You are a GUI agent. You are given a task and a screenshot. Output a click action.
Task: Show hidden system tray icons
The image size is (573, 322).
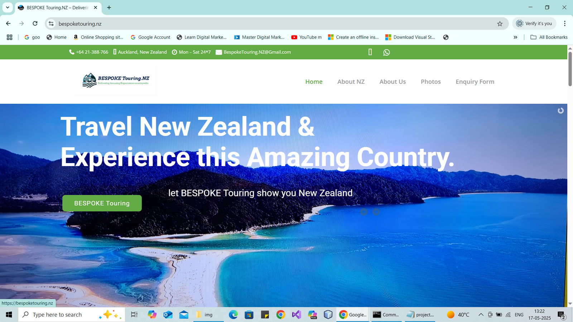coord(481,314)
